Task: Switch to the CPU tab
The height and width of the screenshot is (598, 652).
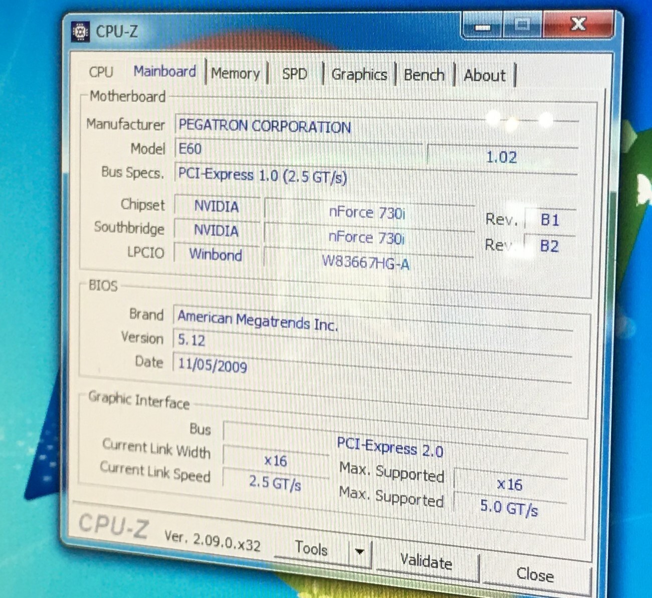Action: tap(101, 72)
